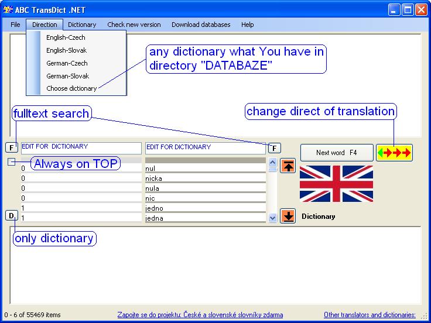The image size is (431, 323).
Task: Open the Help menu
Action: point(247,25)
